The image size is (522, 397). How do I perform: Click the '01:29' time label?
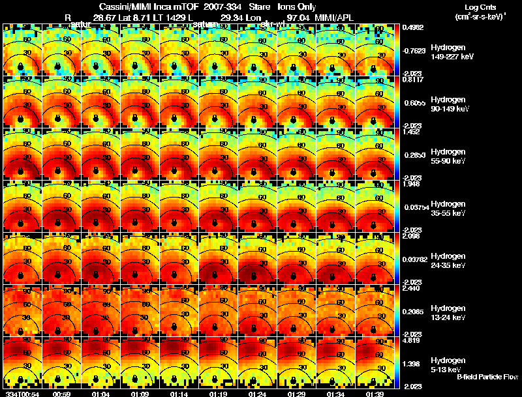click(x=296, y=394)
